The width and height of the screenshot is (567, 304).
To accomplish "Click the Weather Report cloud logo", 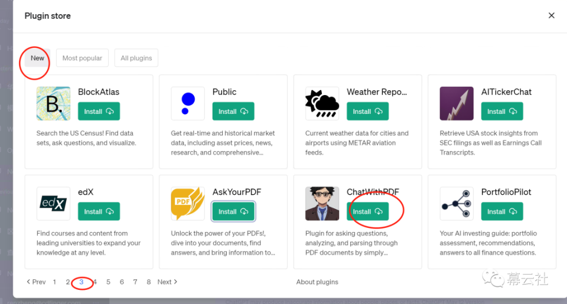I will 322,103.
